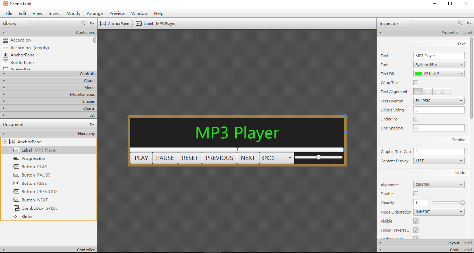Uncheck the Visible checkbox
Viewport: 474px width, 253px height.
pos(416,221)
